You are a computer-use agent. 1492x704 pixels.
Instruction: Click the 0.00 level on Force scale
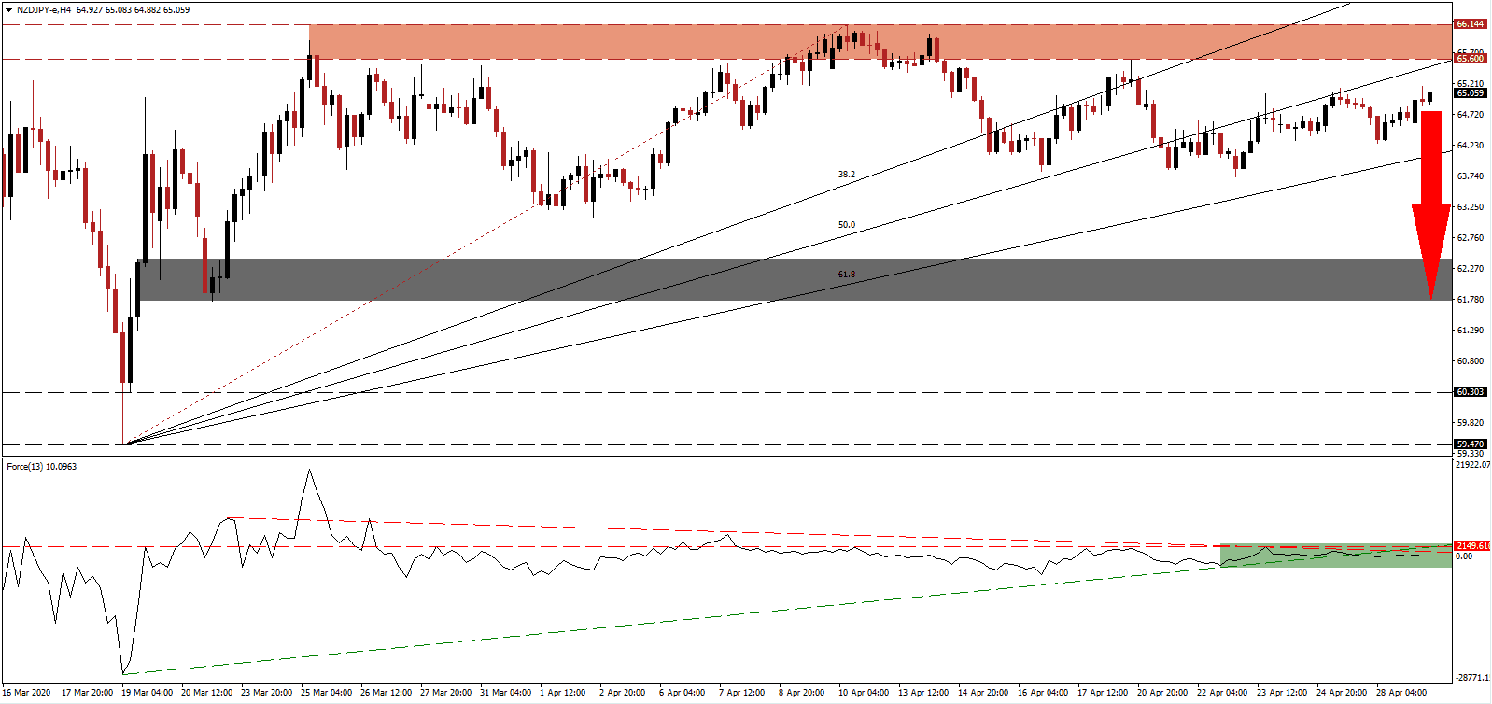click(1464, 556)
